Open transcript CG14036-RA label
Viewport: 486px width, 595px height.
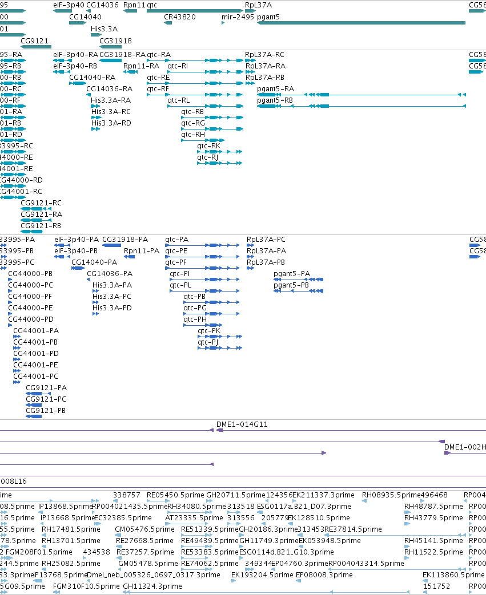(x=110, y=89)
